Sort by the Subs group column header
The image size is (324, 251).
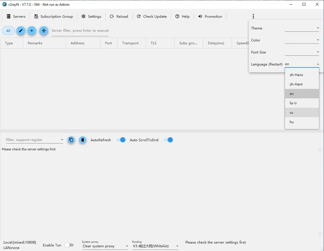pos(189,43)
